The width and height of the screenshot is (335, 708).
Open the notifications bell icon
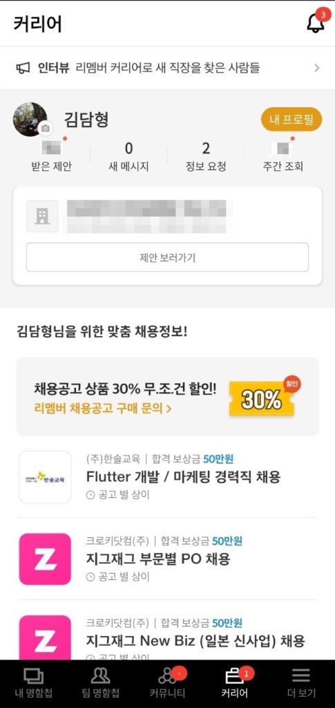[316, 23]
